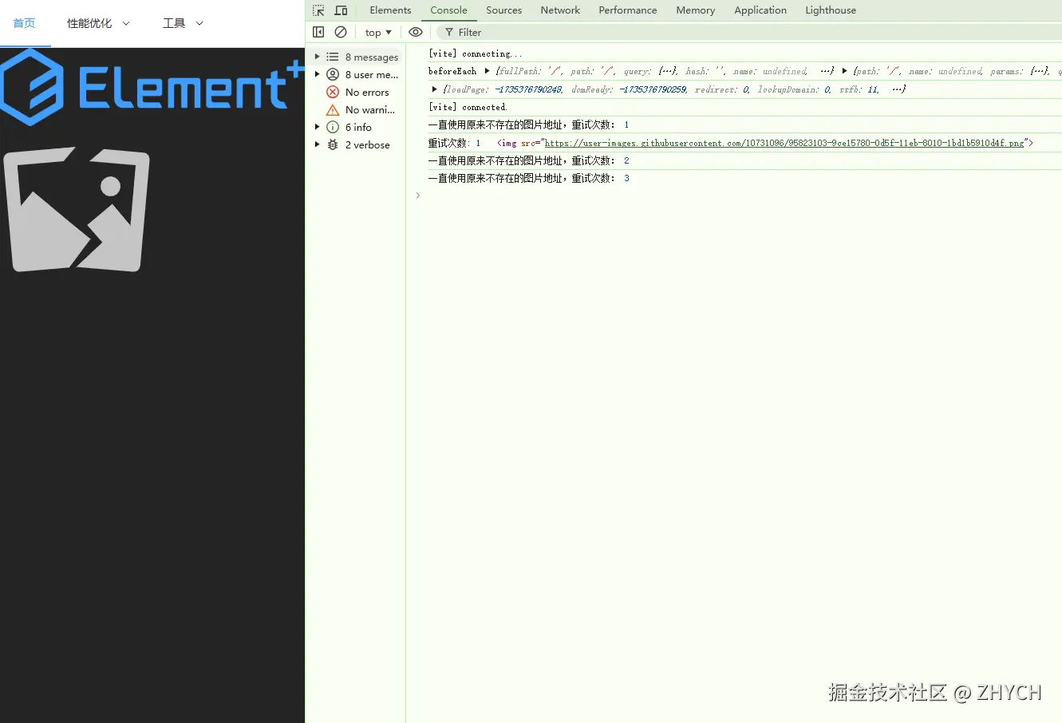Expand the beforeEach fullPath object
Image resolution: width=1062 pixels, height=723 pixels.
click(487, 71)
